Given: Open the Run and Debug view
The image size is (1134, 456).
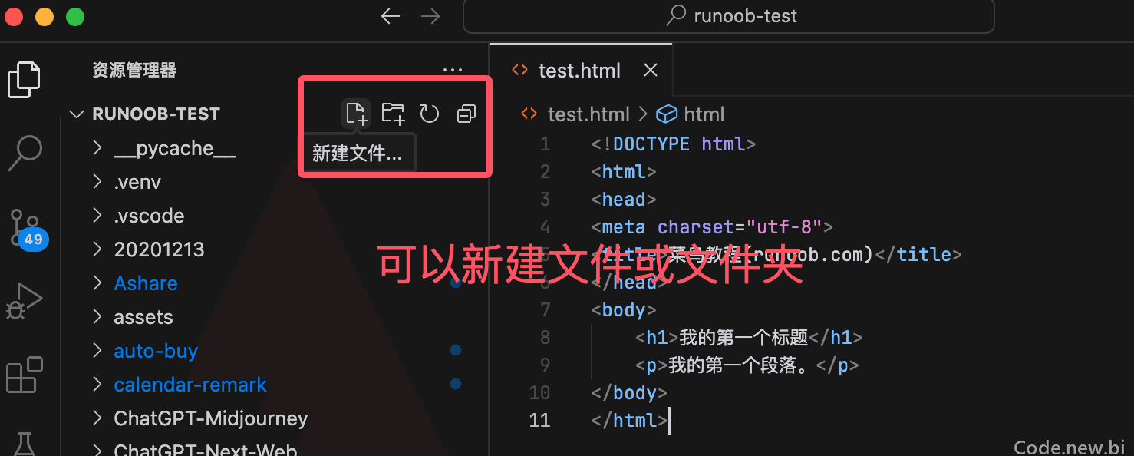Looking at the screenshot, I should pyautogui.click(x=24, y=301).
